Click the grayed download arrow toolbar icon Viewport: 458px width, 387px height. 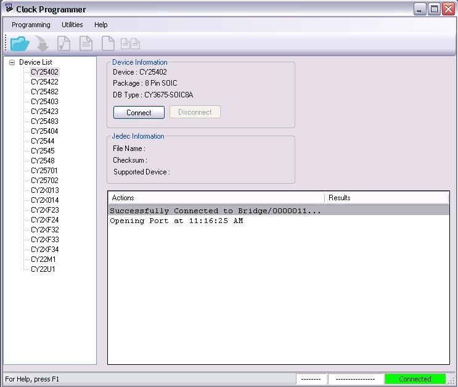(42, 44)
